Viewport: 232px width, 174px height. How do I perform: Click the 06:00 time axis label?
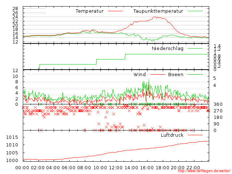69,168
